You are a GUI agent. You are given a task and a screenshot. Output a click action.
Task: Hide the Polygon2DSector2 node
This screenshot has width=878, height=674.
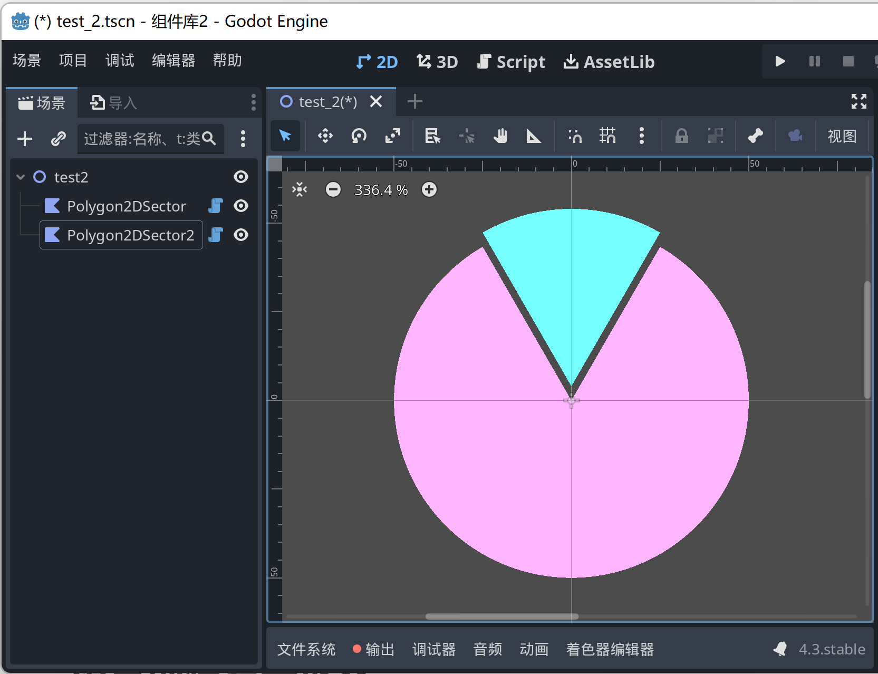click(241, 235)
